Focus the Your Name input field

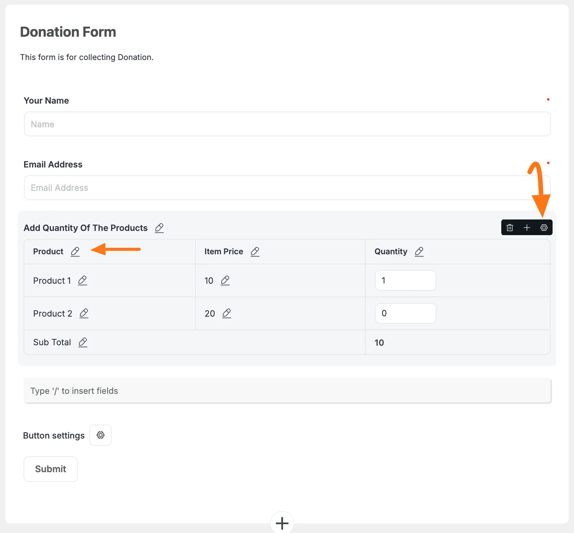pos(287,124)
